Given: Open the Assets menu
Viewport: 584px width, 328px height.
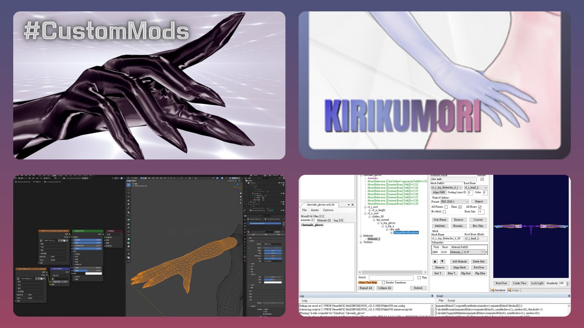Looking at the screenshot, I should [315, 210].
